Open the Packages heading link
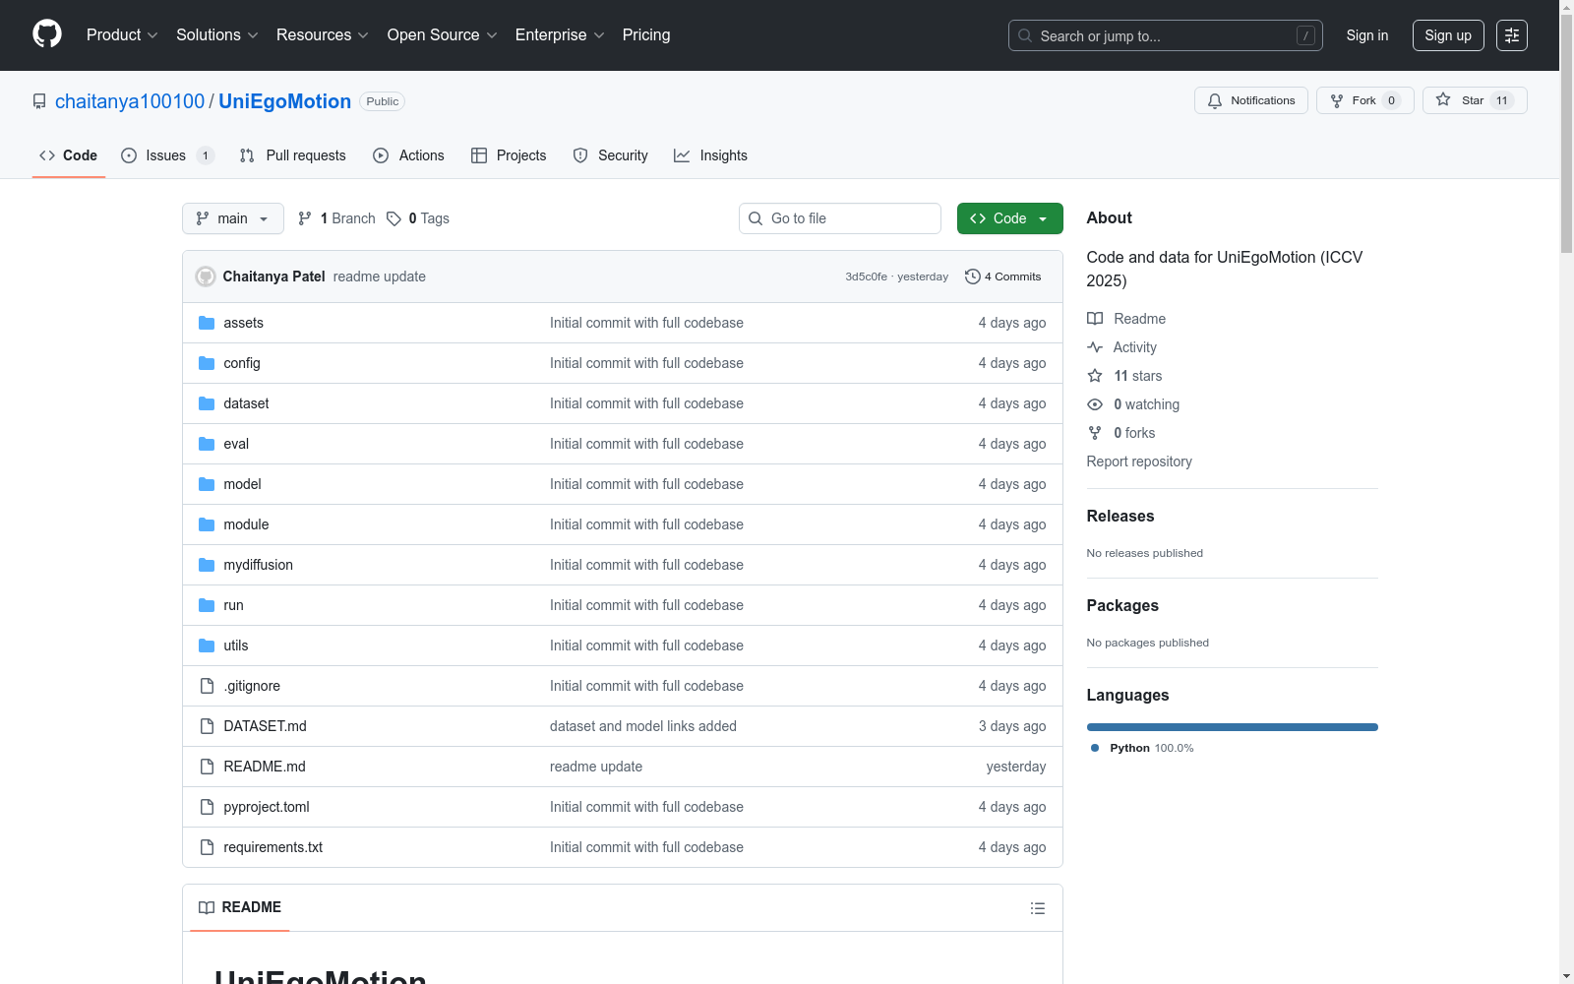Image resolution: width=1574 pixels, height=984 pixels. 1122,605
